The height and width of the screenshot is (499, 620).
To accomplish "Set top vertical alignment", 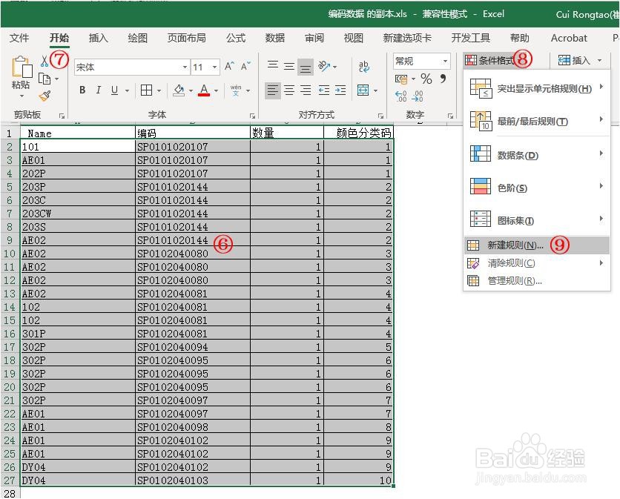I will coord(273,65).
